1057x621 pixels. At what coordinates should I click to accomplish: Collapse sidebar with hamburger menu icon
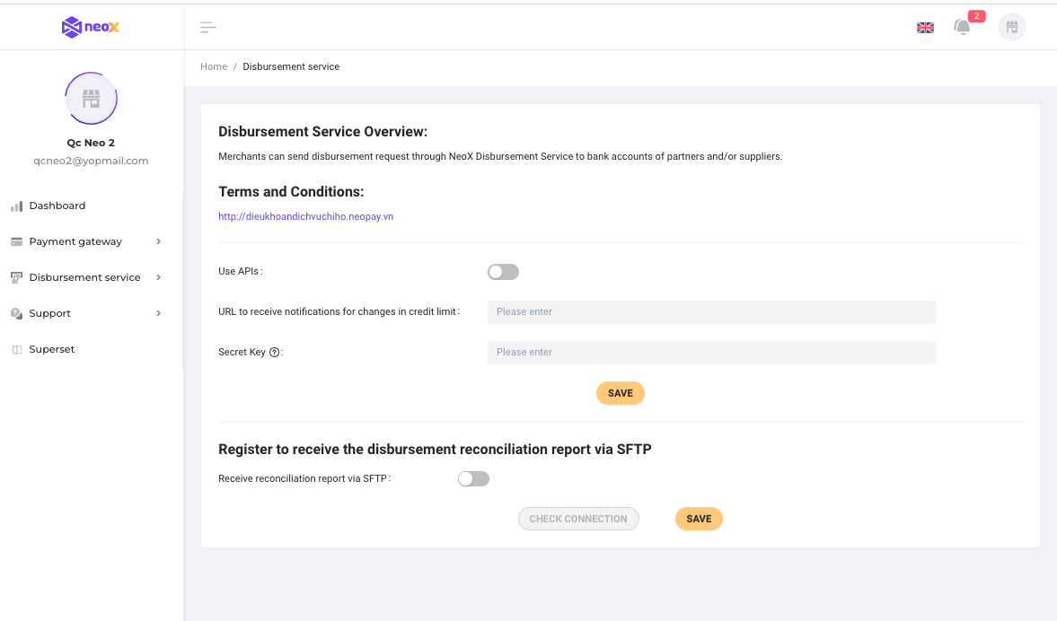(208, 27)
